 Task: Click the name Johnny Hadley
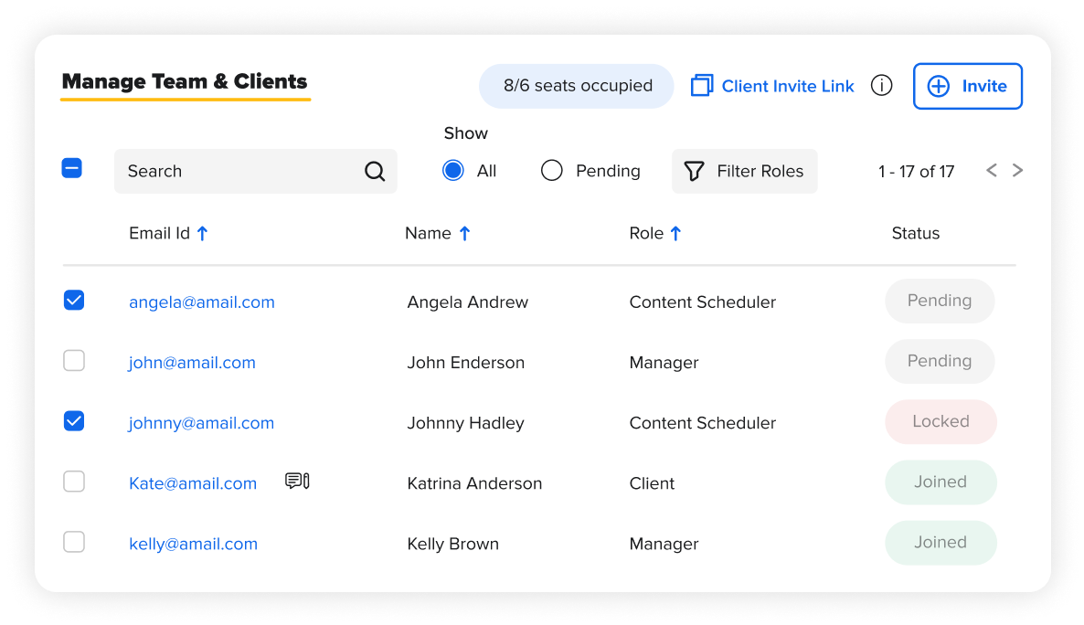[x=466, y=423]
